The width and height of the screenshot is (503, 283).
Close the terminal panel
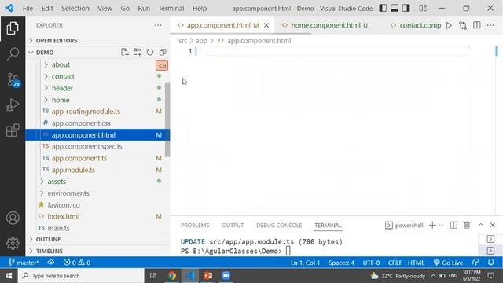(x=493, y=225)
